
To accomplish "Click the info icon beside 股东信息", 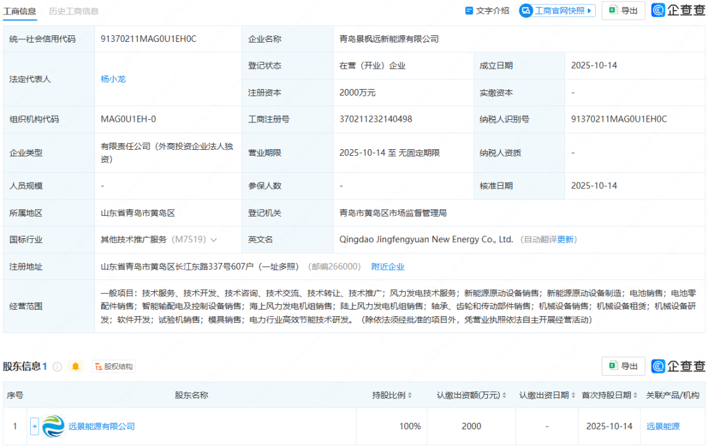I will (x=57, y=367).
